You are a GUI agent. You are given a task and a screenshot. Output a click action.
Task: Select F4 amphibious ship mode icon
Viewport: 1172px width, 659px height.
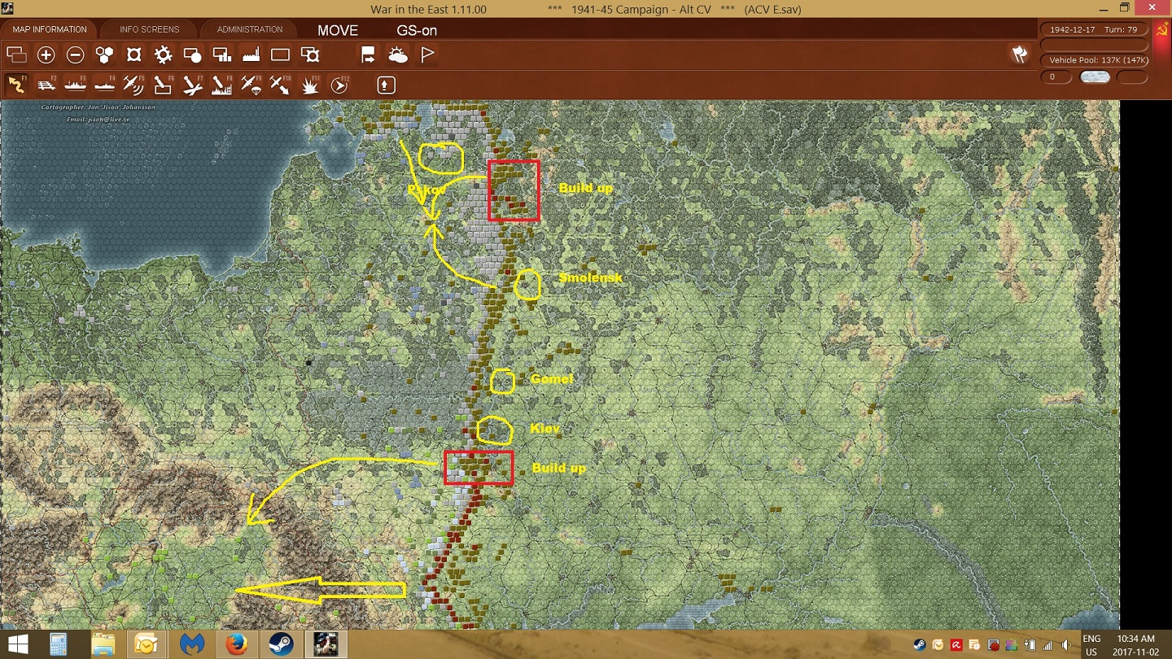point(105,85)
